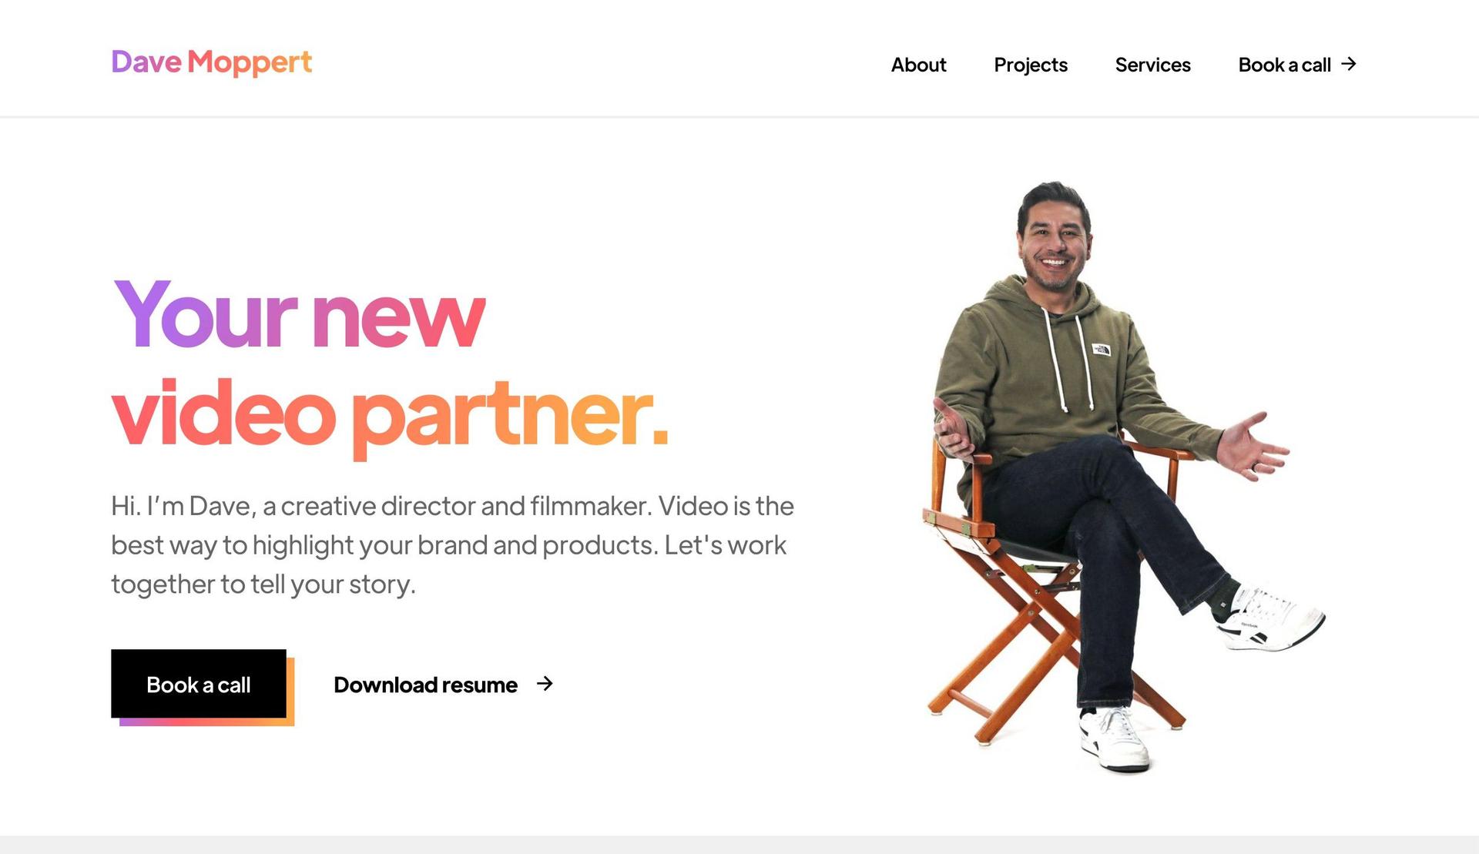The height and width of the screenshot is (854, 1479).
Task: Open the About page
Action: 918,65
